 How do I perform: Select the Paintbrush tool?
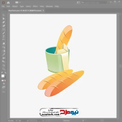click(x=4, y=33)
